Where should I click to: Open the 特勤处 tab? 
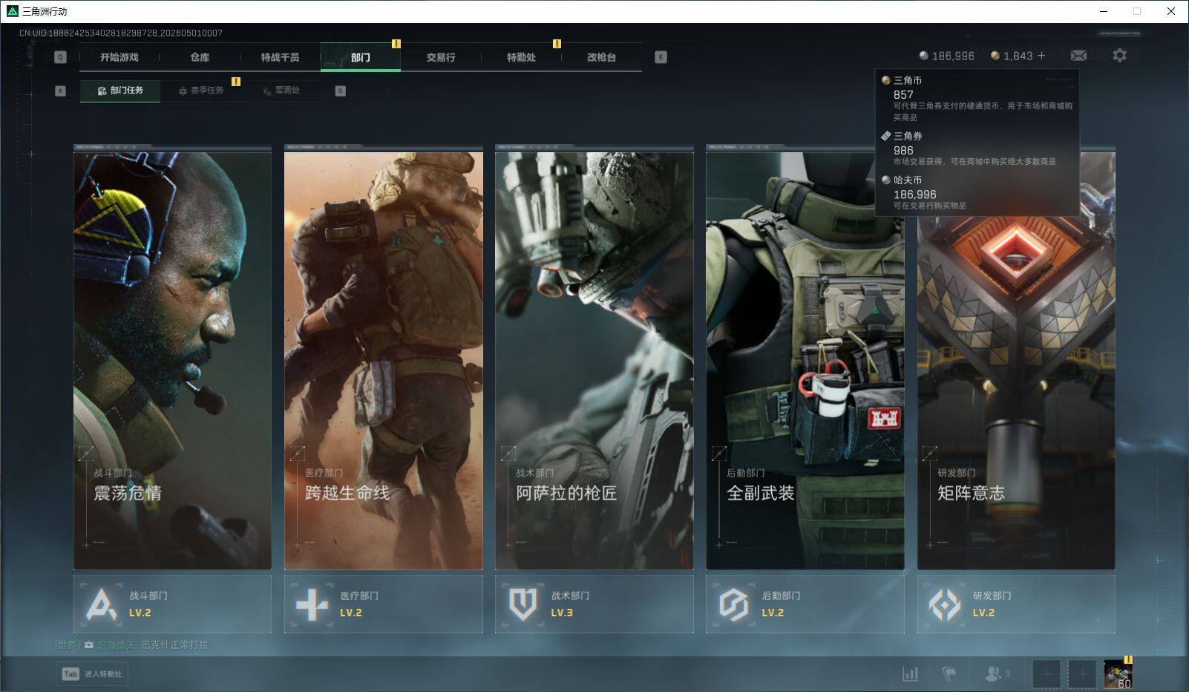coord(521,57)
